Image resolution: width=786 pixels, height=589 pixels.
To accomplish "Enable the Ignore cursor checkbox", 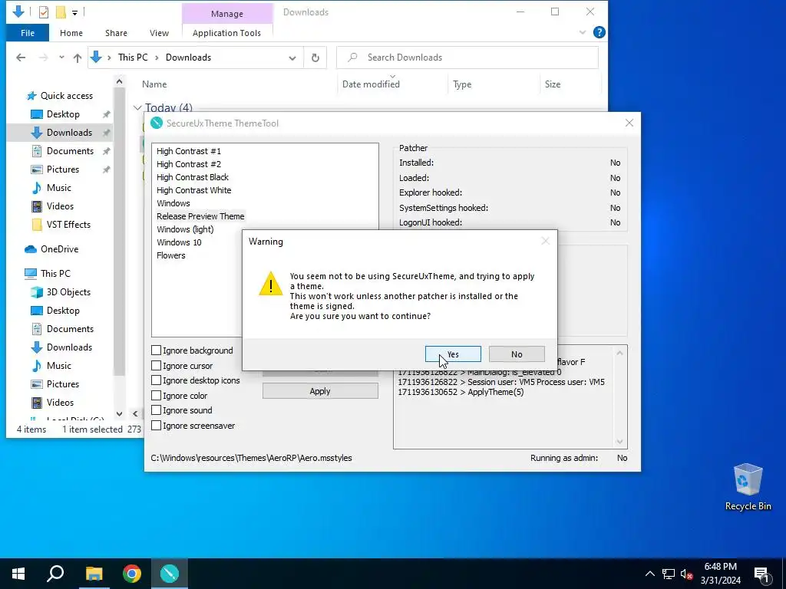I will point(156,366).
